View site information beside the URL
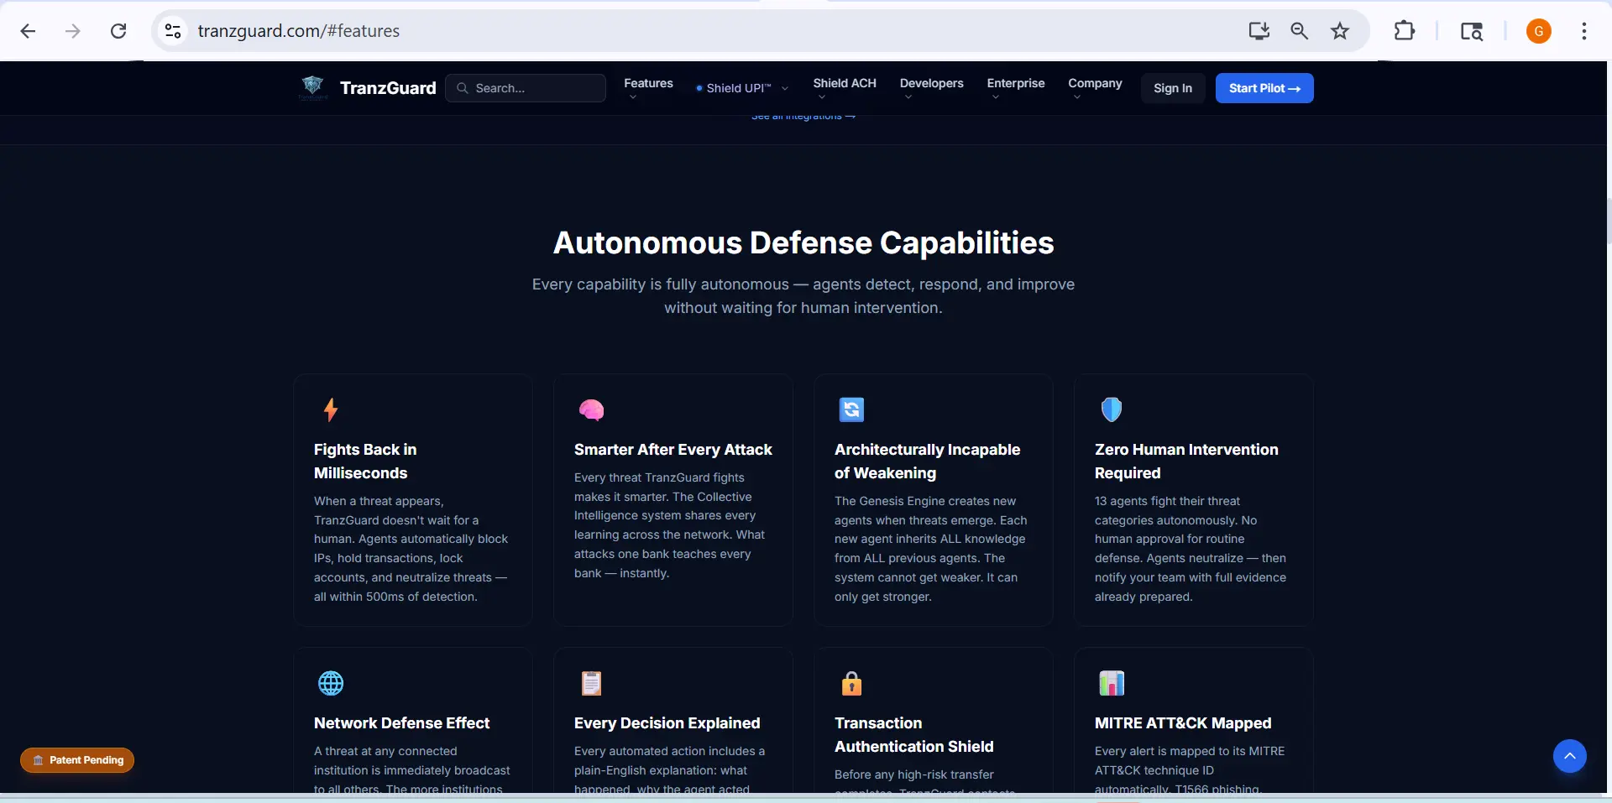 pyautogui.click(x=173, y=31)
